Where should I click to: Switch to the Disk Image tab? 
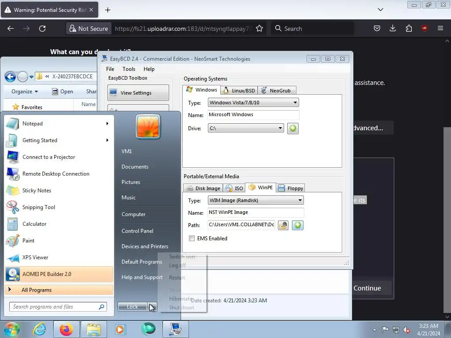203,188
